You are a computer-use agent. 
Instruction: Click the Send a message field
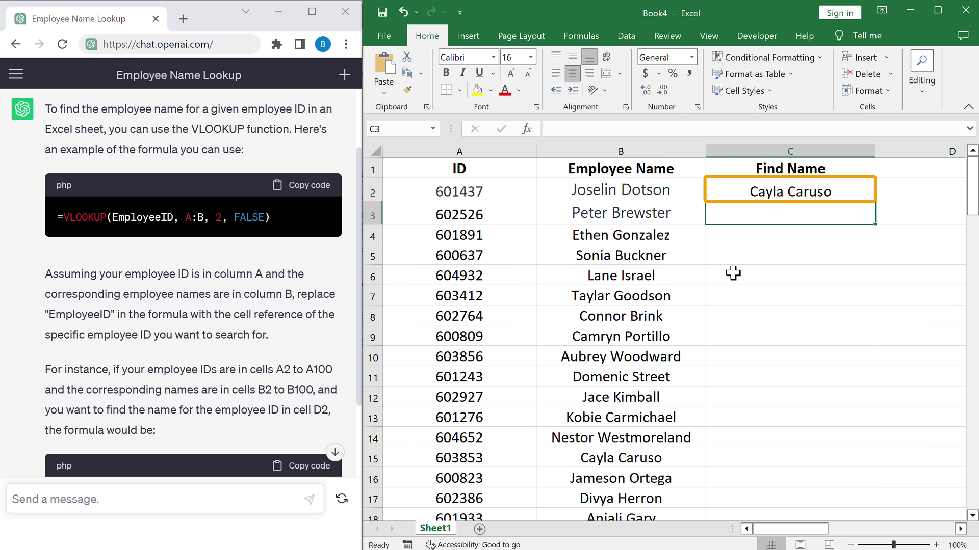153,499
